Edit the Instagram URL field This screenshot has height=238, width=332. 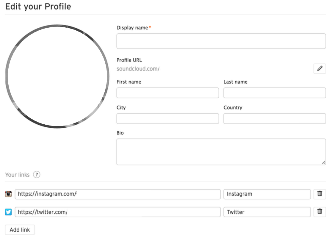(x=118, y=194)
